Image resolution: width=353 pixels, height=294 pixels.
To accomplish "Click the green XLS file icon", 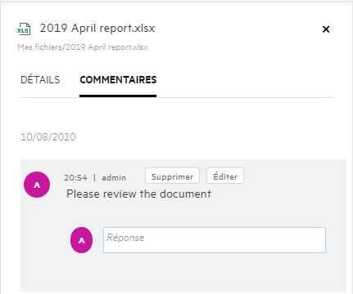I will click(x=24, y=29).
